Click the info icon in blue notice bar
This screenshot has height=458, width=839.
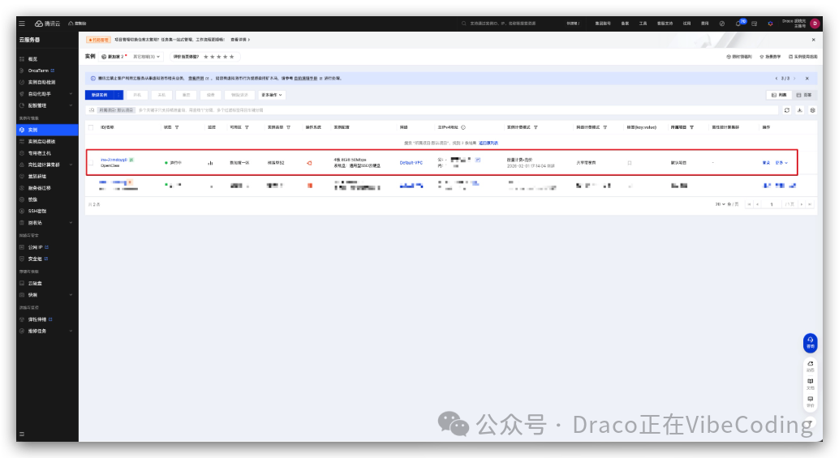(x=93, y=79)
